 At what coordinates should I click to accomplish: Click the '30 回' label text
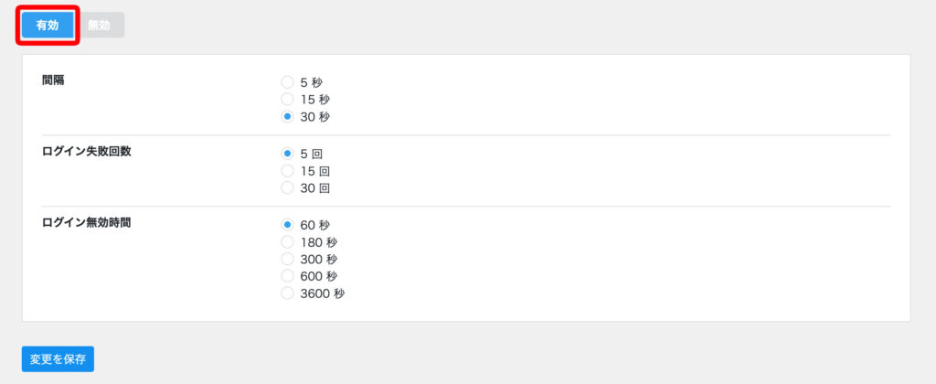314,187
